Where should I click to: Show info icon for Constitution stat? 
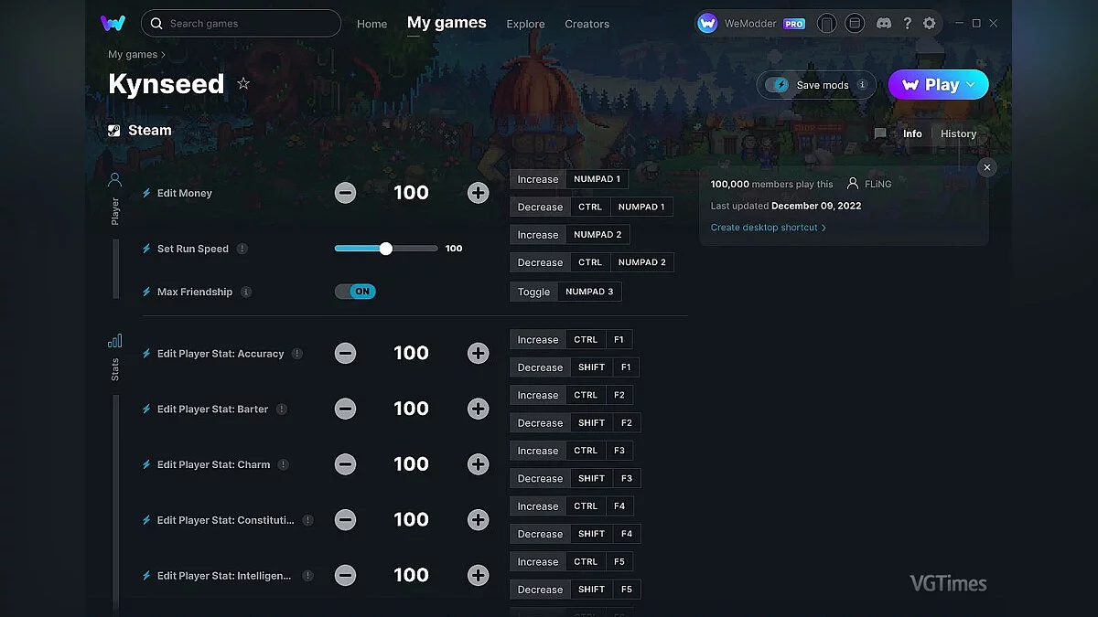coord(307,520)
